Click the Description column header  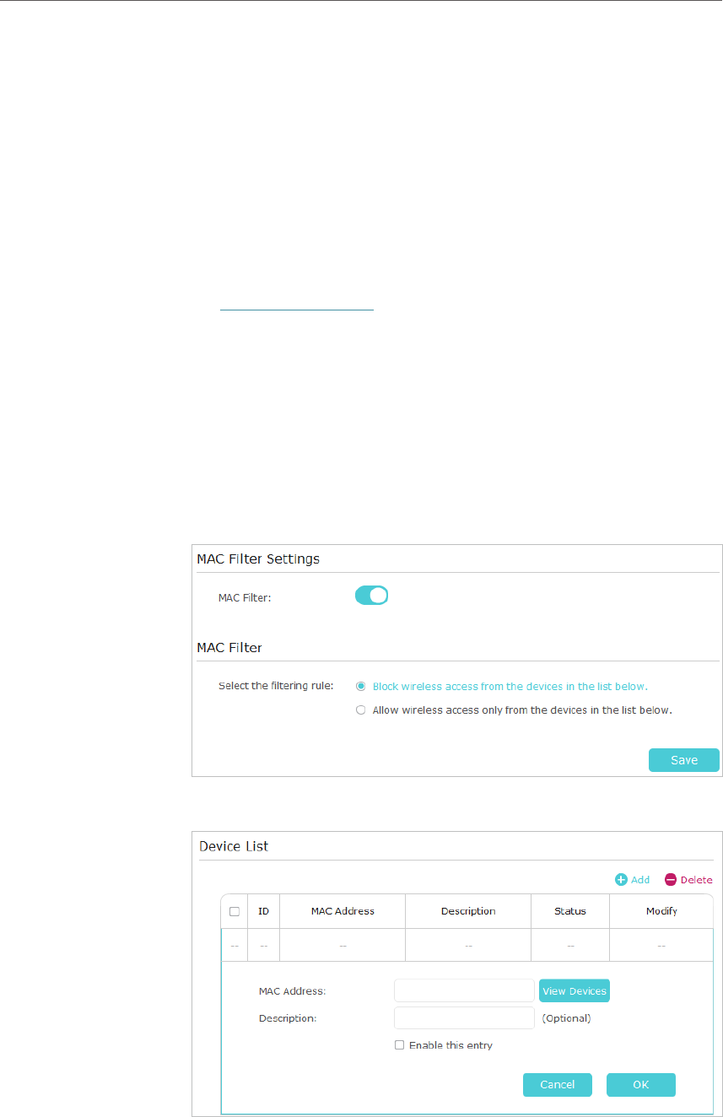[x=468, y=911]
